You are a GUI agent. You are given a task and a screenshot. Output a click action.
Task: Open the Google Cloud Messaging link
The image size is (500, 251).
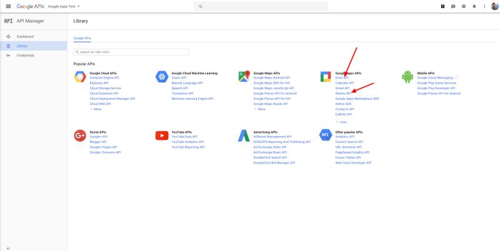pyautogui.click(x=435, y=77)
